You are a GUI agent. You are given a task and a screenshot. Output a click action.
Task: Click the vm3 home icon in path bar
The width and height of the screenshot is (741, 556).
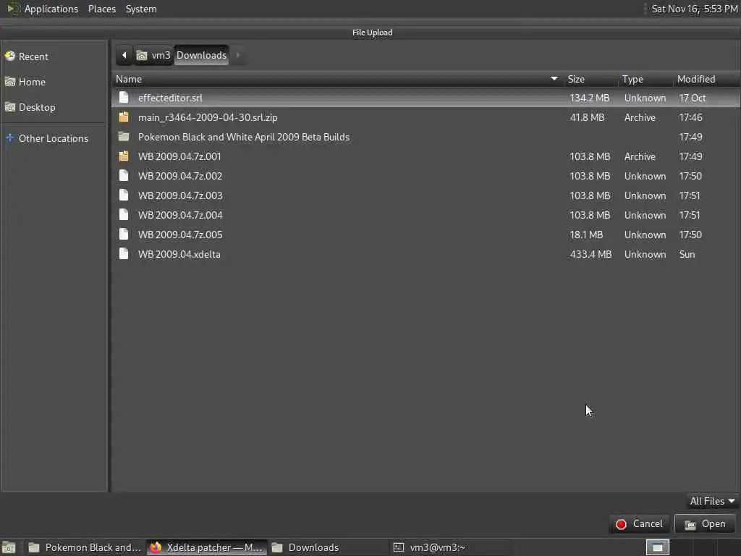coord(142,56)
